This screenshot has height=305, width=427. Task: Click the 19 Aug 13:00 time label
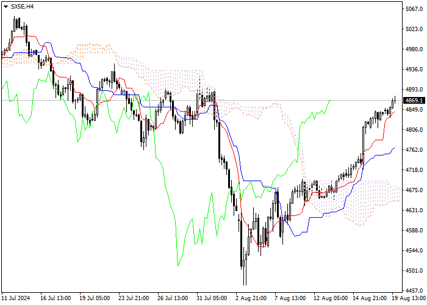coord(409,298)
